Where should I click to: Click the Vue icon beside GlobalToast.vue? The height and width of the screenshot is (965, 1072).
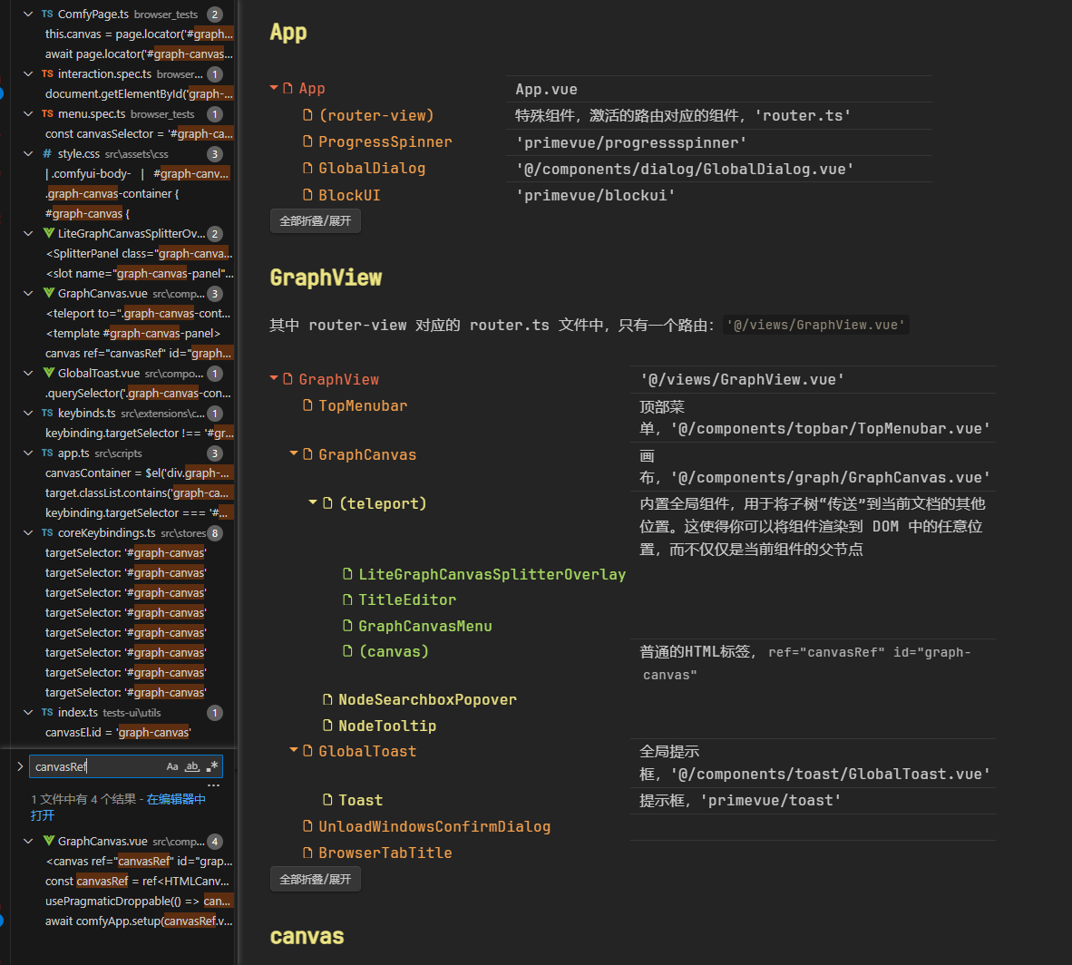coord(49,374)
